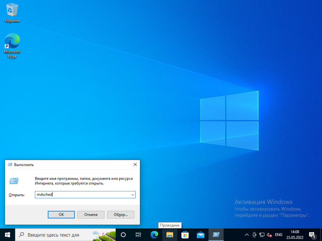
Task: Show hidden system tray icons
Action: click(247, 235)
